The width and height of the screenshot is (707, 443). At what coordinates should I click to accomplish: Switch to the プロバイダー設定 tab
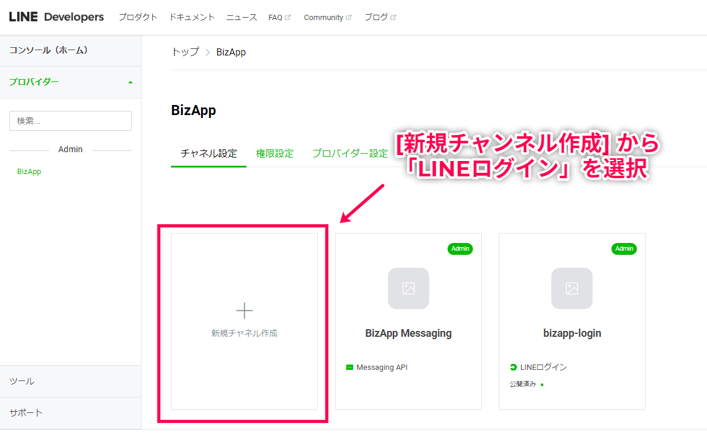[x=350, y=153]
